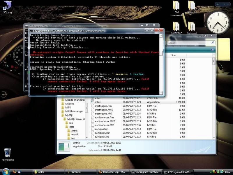The height and width of the screenshot is (175, 233).
Task: Switch to Hamachi taskbar button
Action: [81, 172]
